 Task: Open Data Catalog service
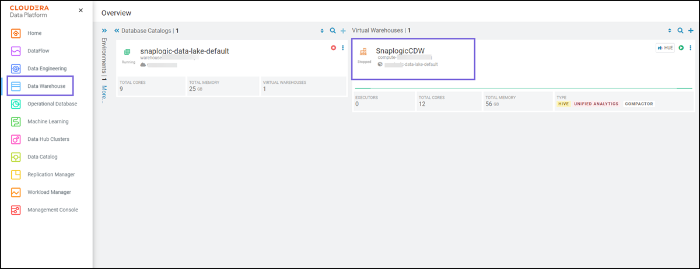[x=42, y=157]
